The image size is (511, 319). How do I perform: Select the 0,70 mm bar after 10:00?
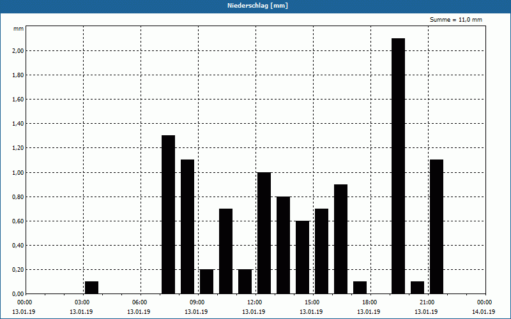click(x=226, y=251)
